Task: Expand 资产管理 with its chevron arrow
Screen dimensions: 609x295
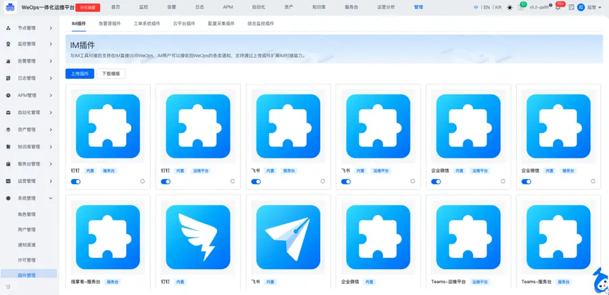Action: point(51,130)
